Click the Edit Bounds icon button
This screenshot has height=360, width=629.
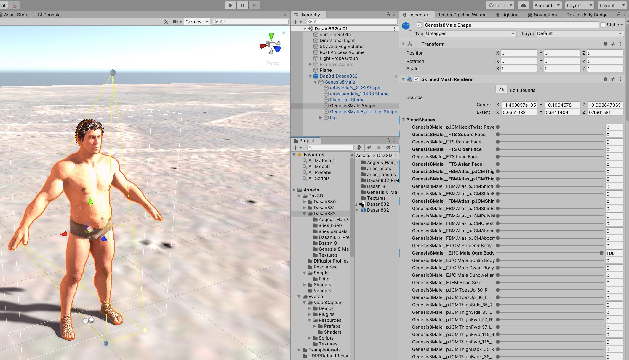click(501, 89)
